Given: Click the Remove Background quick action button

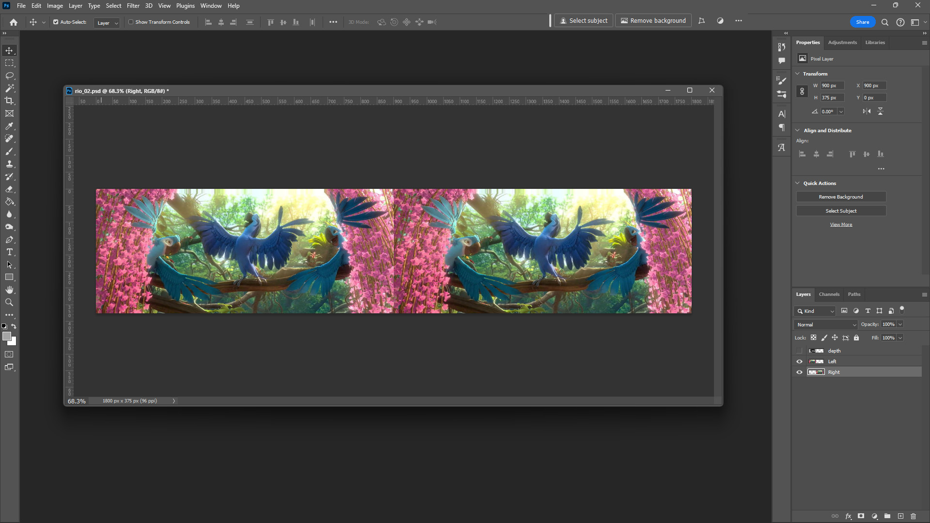Looking at the screenshot, I should tap(841, 197).
